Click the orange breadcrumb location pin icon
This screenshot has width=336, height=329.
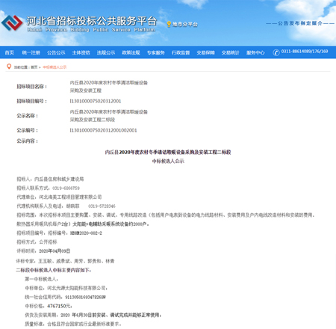click(9, 67)
